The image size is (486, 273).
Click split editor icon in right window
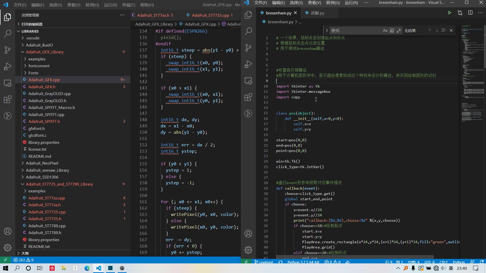click(470, 13)
